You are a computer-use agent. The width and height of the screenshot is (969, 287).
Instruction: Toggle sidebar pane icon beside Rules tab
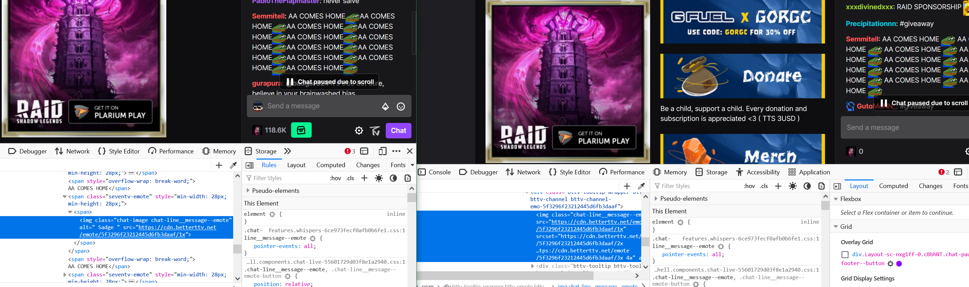(249, 165)
